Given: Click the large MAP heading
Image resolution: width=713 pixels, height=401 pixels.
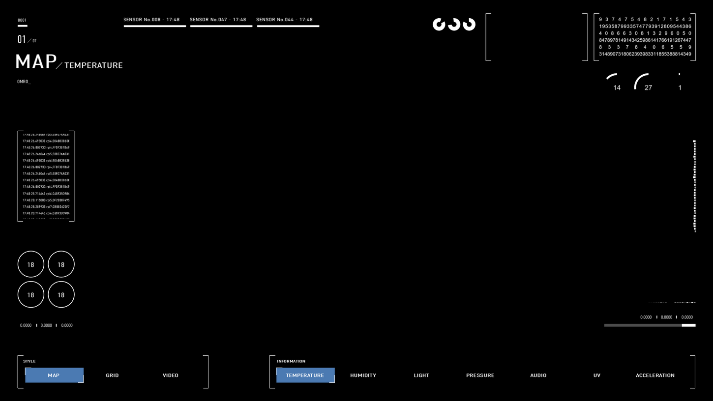Looking at the screenshot, I should [x=36, y=62].
